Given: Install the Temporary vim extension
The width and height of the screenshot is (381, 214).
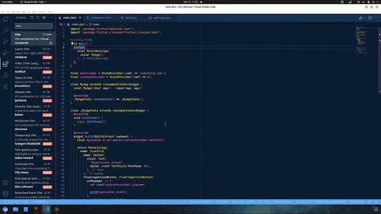Looking at the screenshot, I should click(48, 144).
